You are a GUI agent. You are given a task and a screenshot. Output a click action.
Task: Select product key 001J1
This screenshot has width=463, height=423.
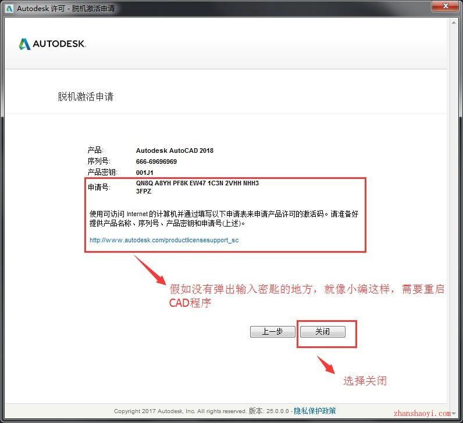[x=144, y=173]
